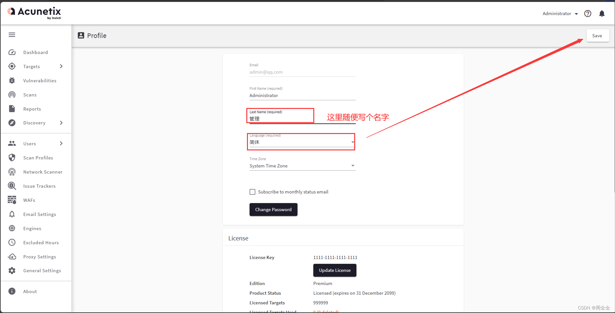615x313 pixels.
Task: Open the Time Zone dropdown
Action: 302,166
